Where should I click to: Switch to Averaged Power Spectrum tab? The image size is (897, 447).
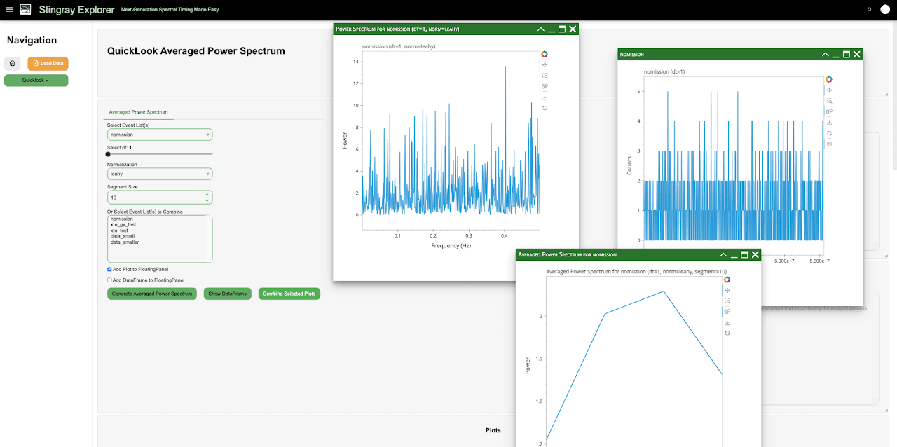pyautogui.click(x=138, y=112)
